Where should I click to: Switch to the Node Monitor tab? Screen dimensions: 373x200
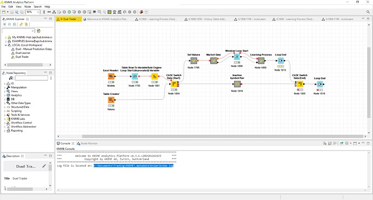click(x=87, y=143)
